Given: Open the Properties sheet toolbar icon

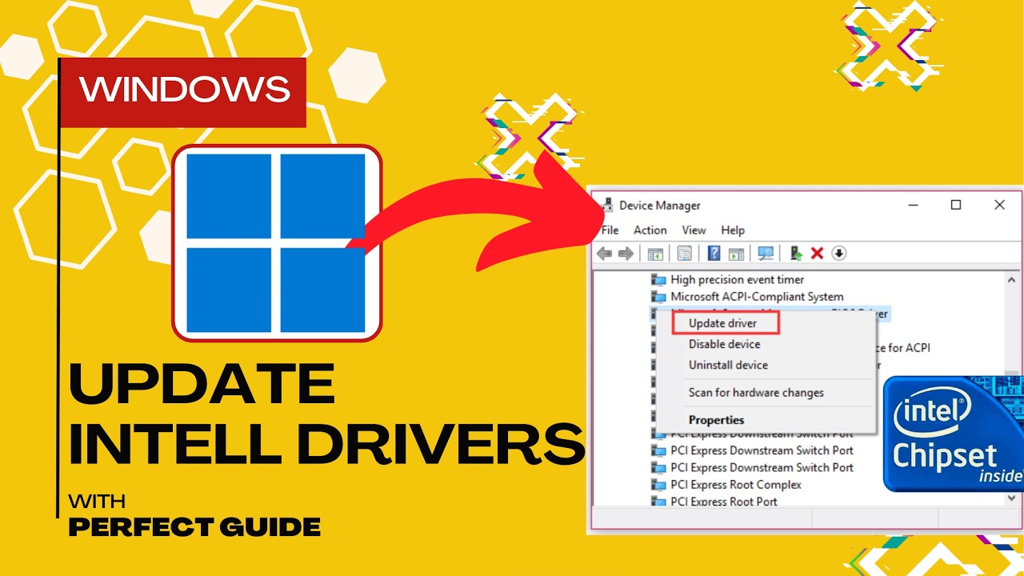Looking at the screenshot, I should point(685,254).
